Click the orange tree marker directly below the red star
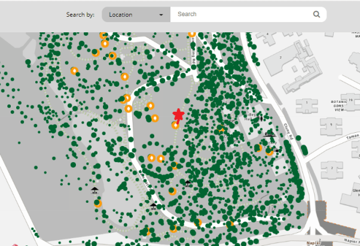This screenshot has width=360, height=246. pos(175,125)
